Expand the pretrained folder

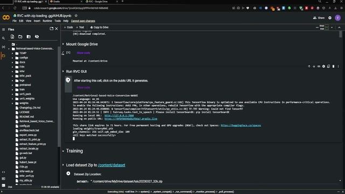pyautogui.click(x=12, y=85)
